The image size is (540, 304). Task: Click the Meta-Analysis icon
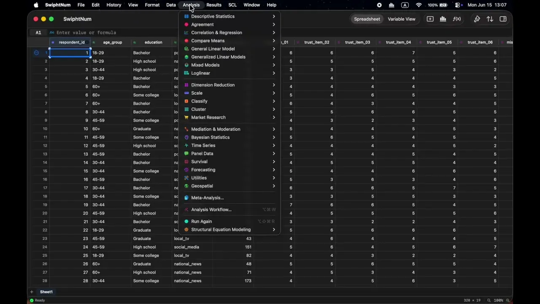[x=186, y=198]
